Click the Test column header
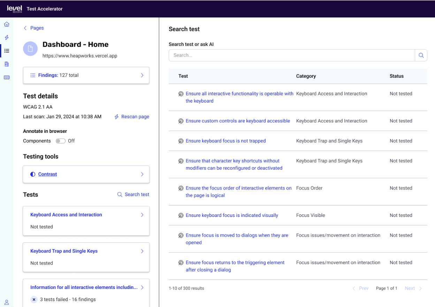This screenshot has height=307, width=435. point(183,76)
